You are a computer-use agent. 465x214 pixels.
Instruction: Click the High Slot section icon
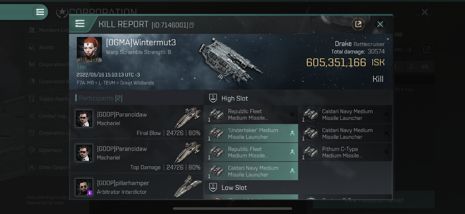point(213,98)
